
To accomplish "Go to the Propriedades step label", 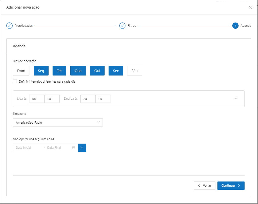I will pos(23,26).
